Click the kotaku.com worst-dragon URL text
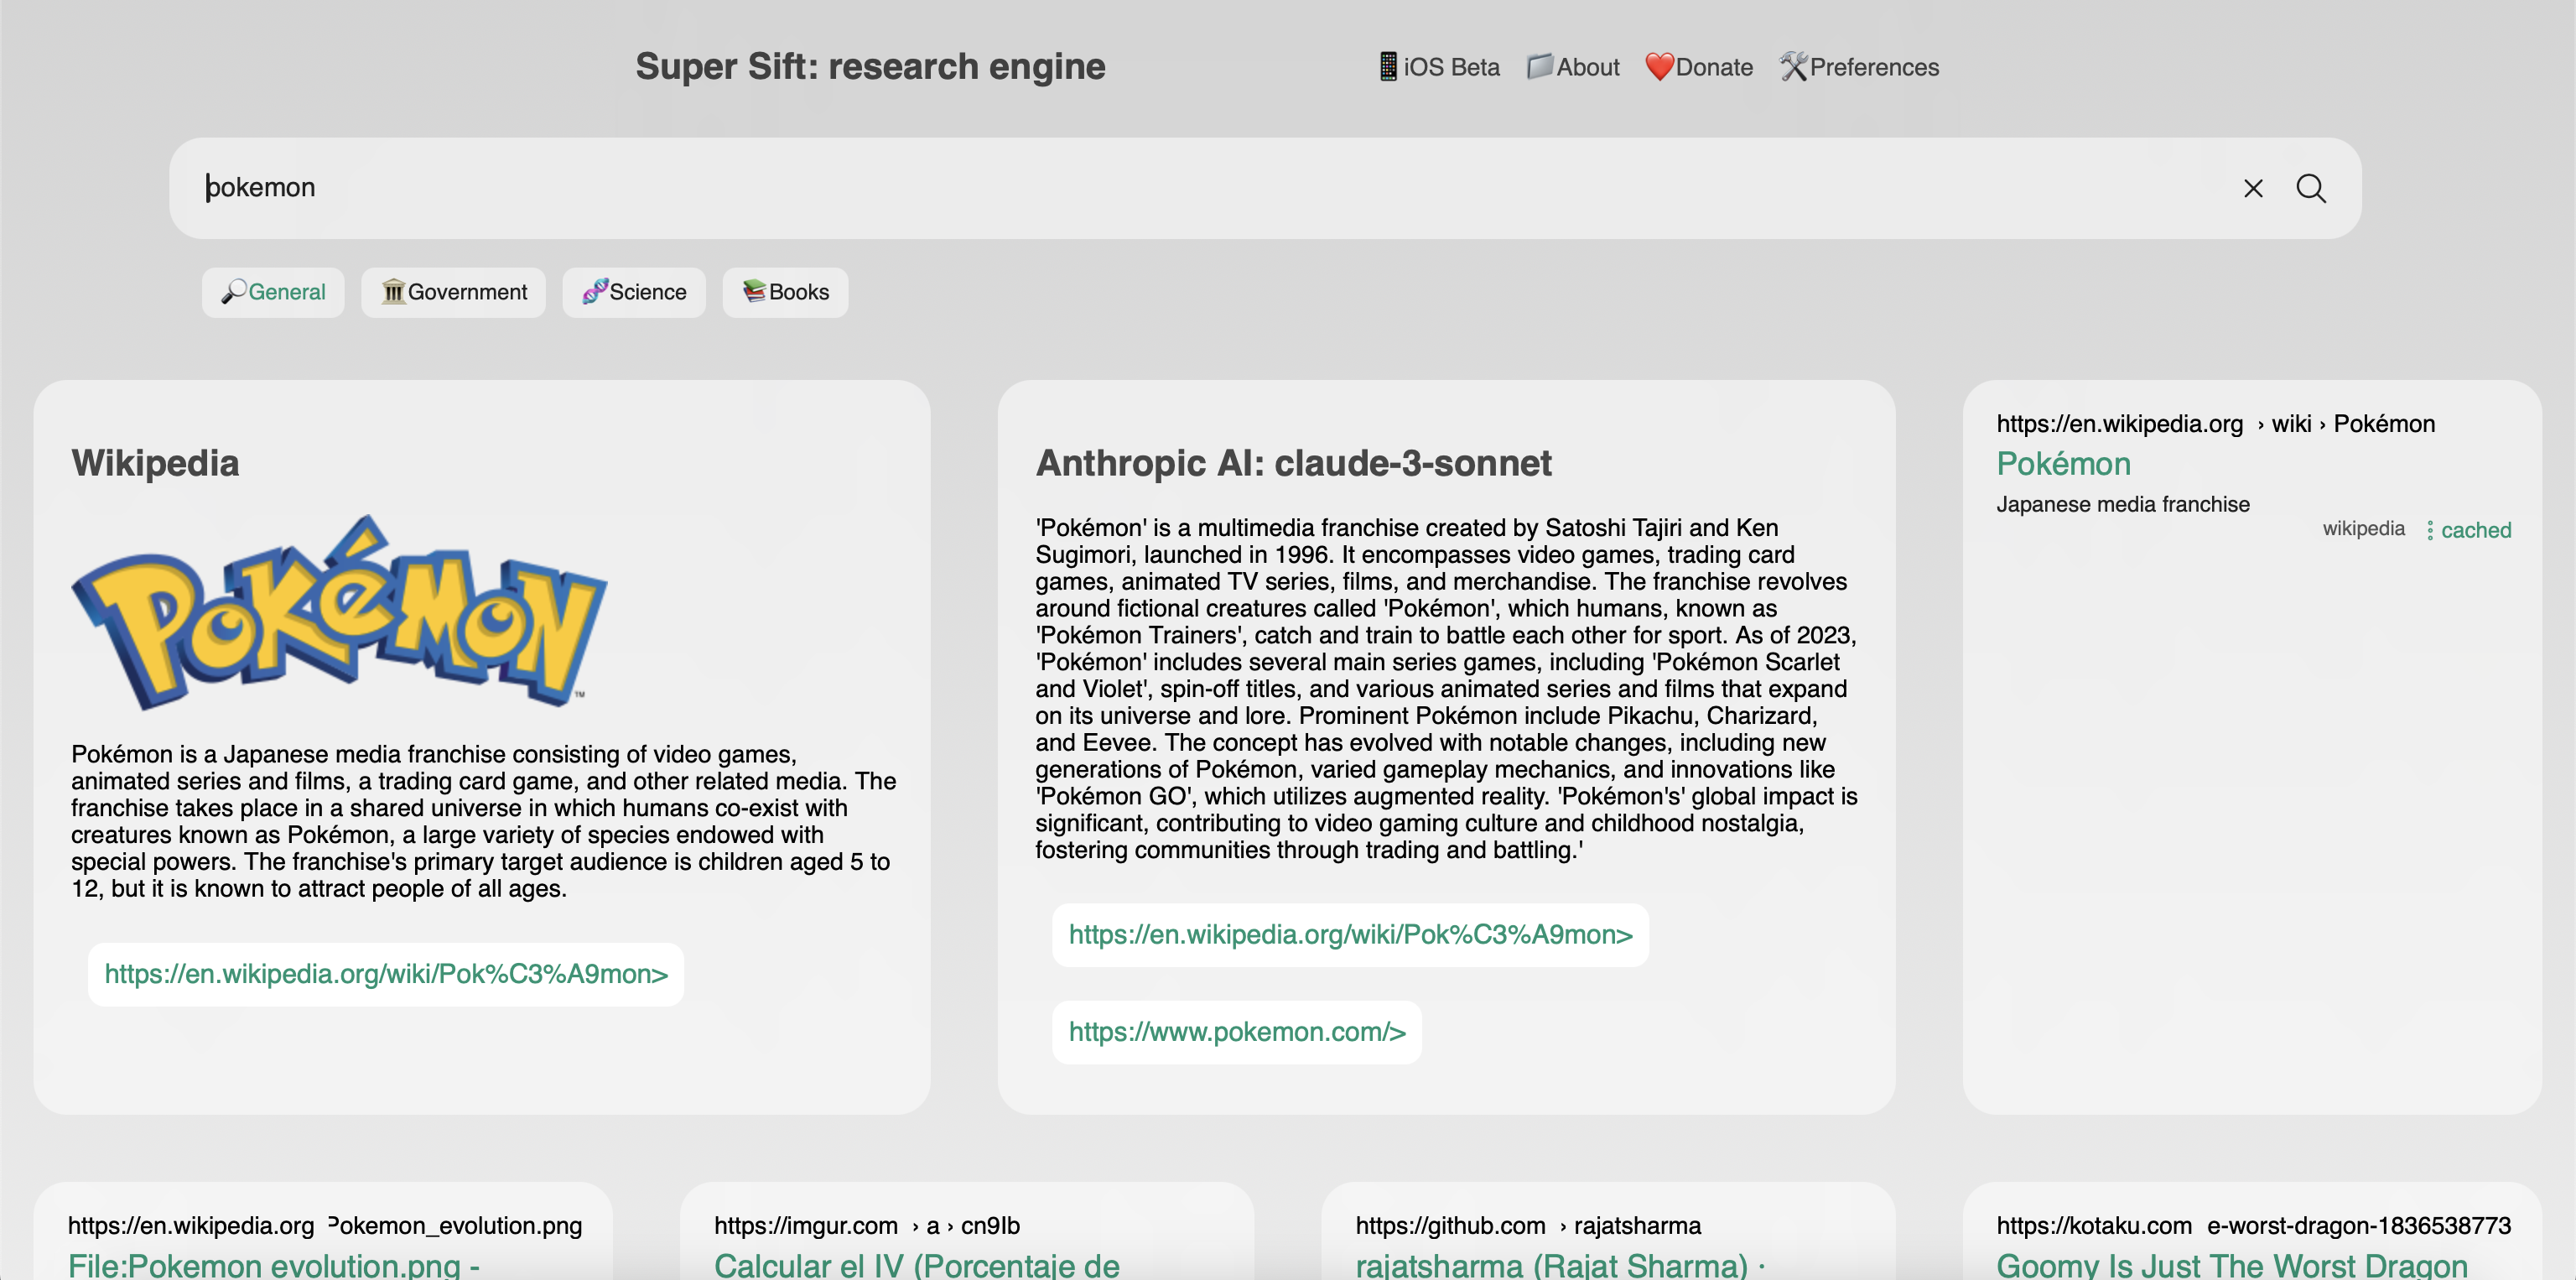This screenshot has width=2576, height=1280. tap(2253, 1226)
